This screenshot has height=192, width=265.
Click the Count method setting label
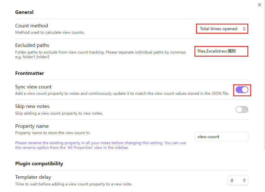pos(32,26)
